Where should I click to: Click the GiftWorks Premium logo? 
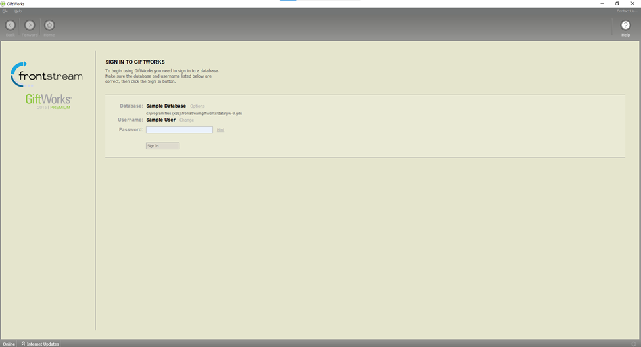(48, 101)
